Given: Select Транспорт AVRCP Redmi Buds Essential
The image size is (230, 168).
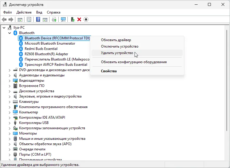Looking at the screenshot, I should (x=56, y=65).
